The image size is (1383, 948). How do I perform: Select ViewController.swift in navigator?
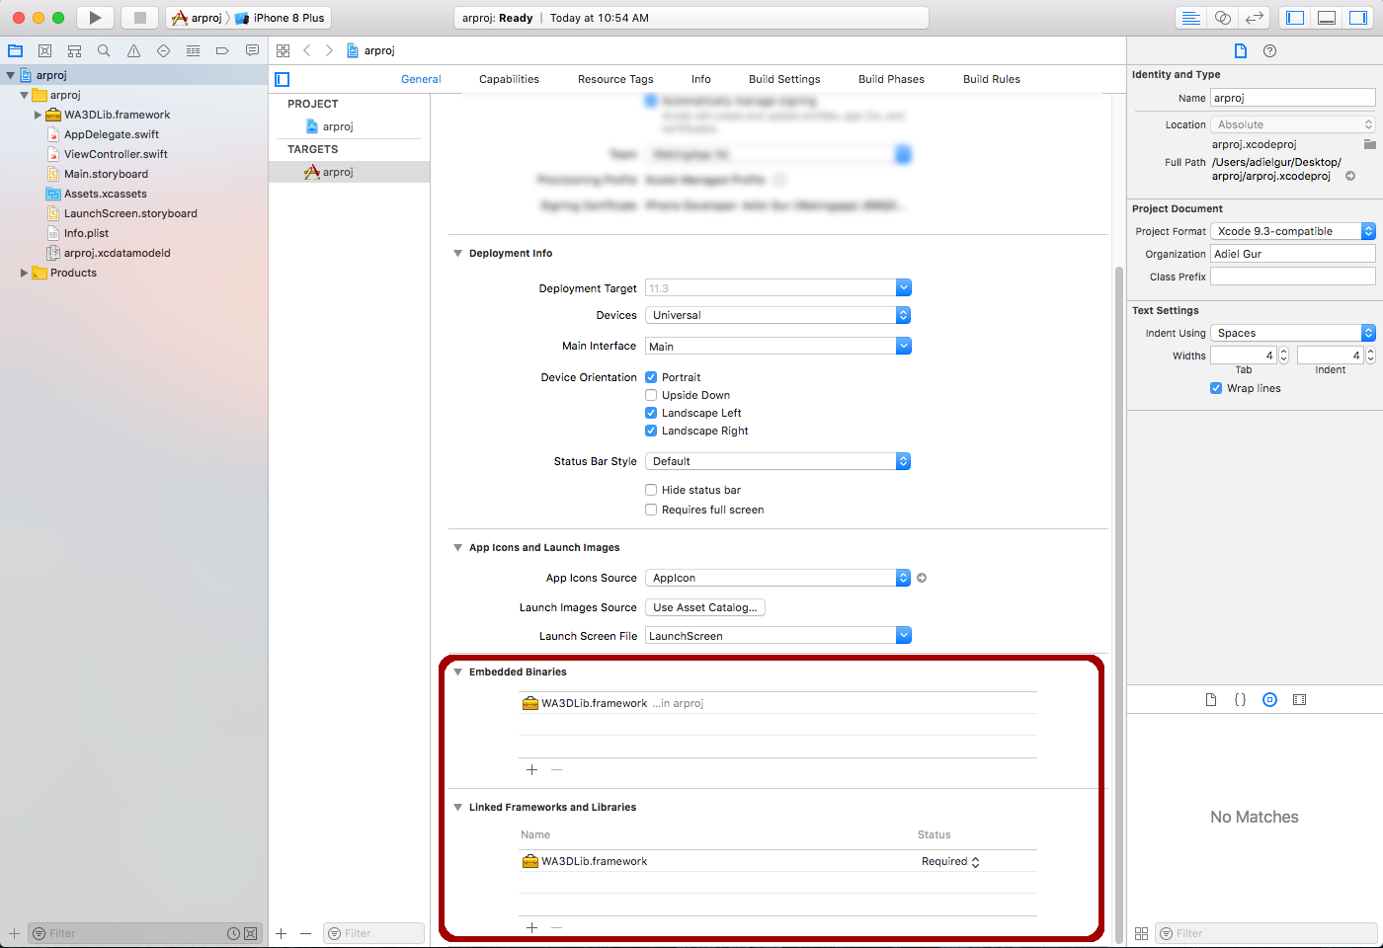point(116,154)
